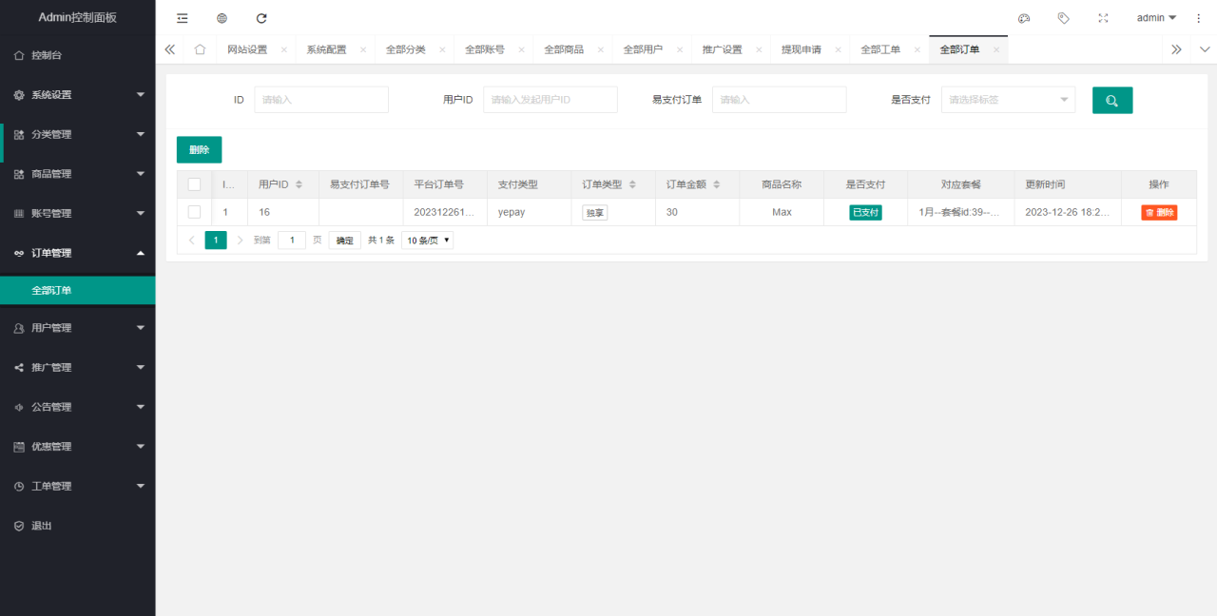Image resolution: width=1217 pixels, height=616 pixels.
Task: Open the 是否支付 label dropdown
Action: 1007,99
